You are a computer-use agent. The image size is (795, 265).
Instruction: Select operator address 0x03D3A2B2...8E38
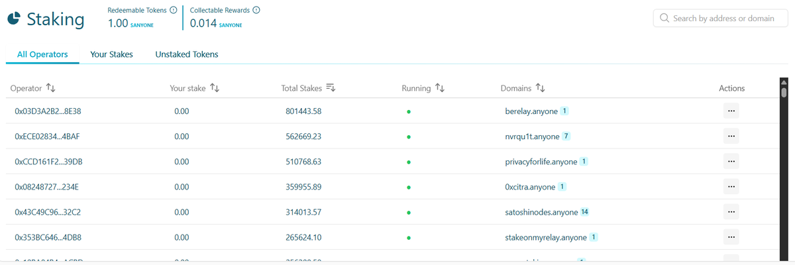click(47, 111)
